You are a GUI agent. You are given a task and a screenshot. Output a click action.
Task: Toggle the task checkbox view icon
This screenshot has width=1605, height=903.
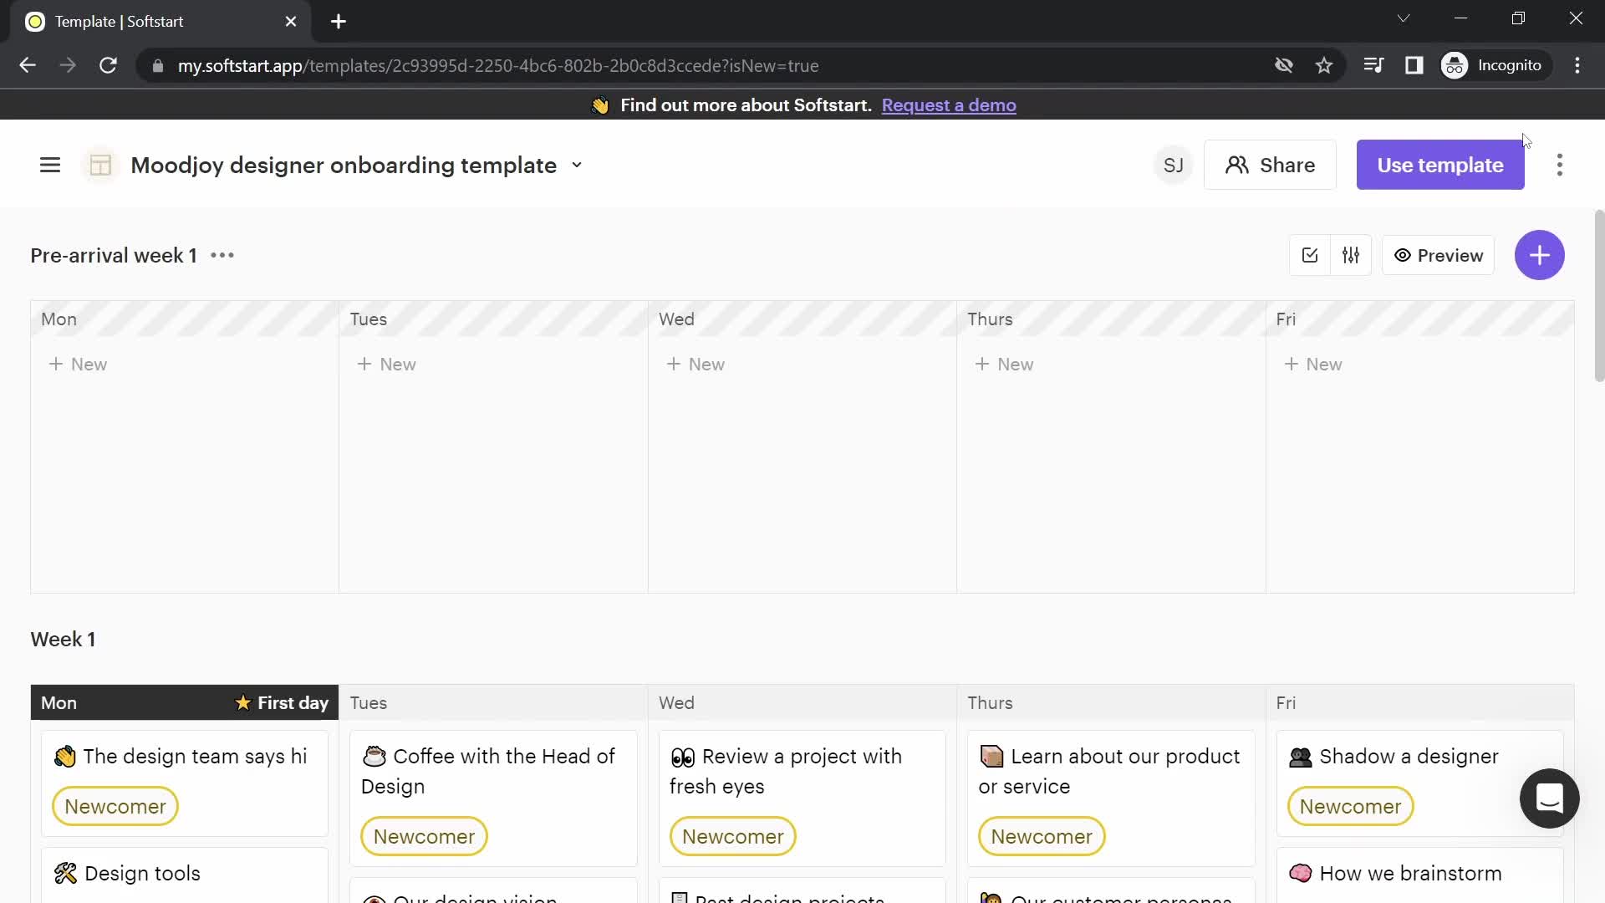1310,256
